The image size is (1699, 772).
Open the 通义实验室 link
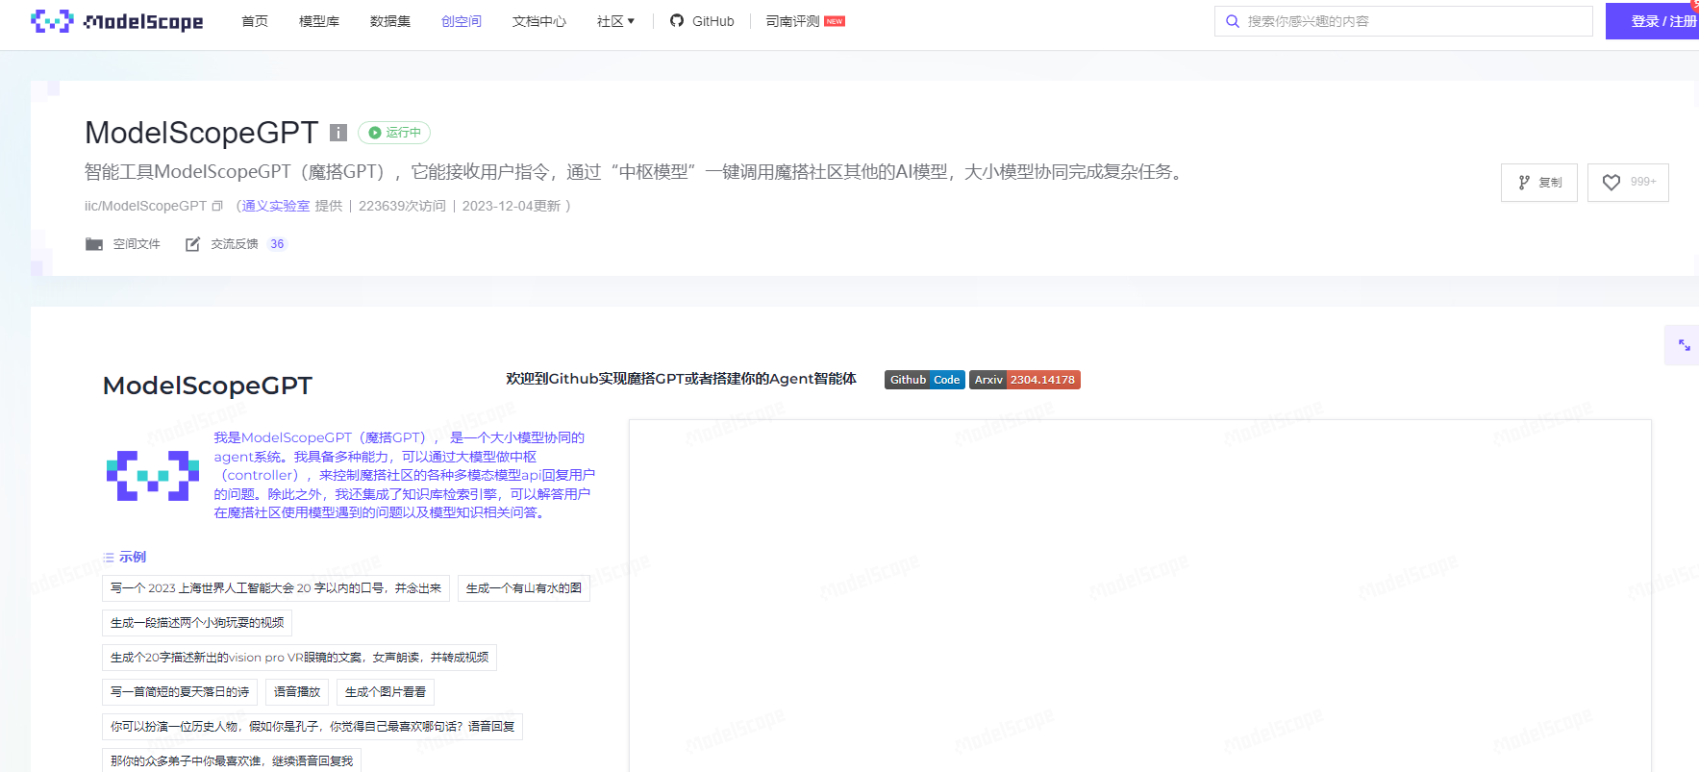point(276,206)
